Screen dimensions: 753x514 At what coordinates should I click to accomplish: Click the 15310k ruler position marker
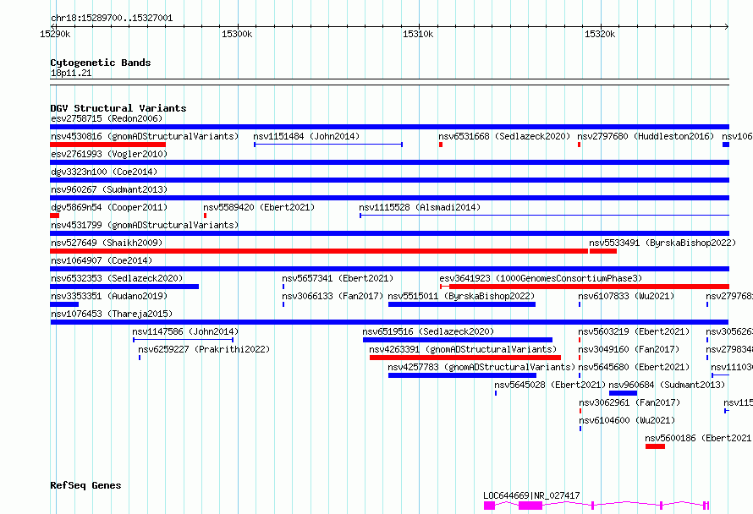click(x=418, y=34)
